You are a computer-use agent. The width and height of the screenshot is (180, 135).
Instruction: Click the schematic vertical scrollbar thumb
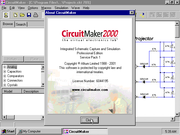(x=177, y=32)
